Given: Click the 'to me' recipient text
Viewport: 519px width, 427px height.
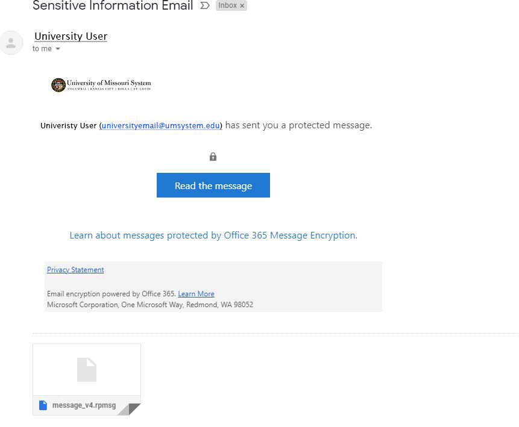Looking at the screenshot, I should point(42,49).
